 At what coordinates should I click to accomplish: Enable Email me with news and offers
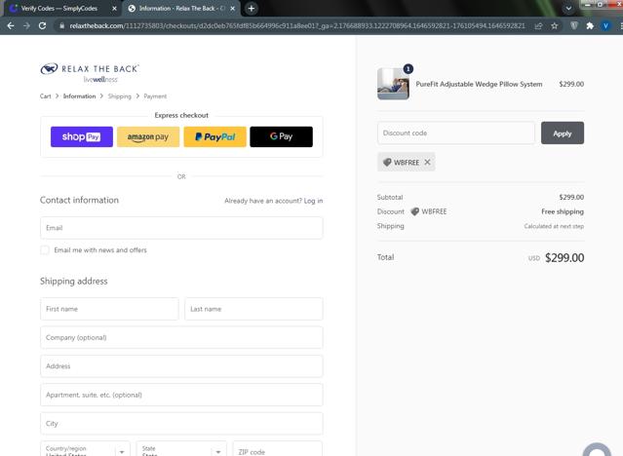point(45,249)
